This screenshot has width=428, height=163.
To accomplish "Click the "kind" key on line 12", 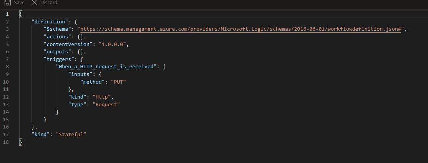I will coord(77,97).
